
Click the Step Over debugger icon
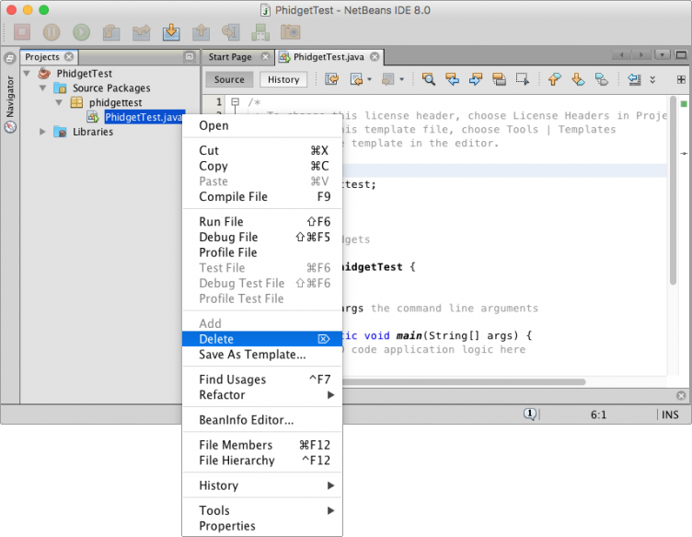tap(111, 32)
